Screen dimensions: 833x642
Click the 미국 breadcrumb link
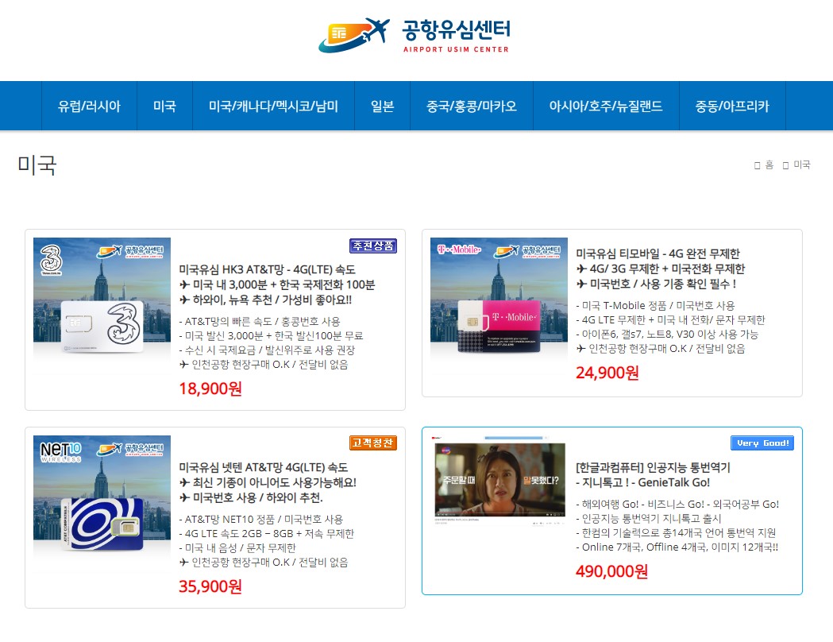pyautogui.click(x=802, y=164)
